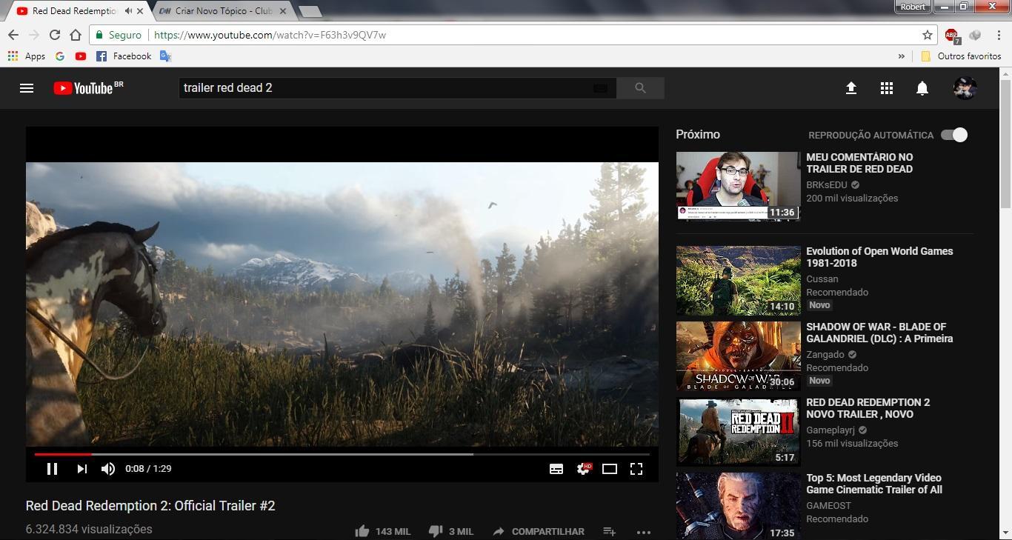Pause the trailer video
Screen dimensions: 1012x540
[52, 469]
